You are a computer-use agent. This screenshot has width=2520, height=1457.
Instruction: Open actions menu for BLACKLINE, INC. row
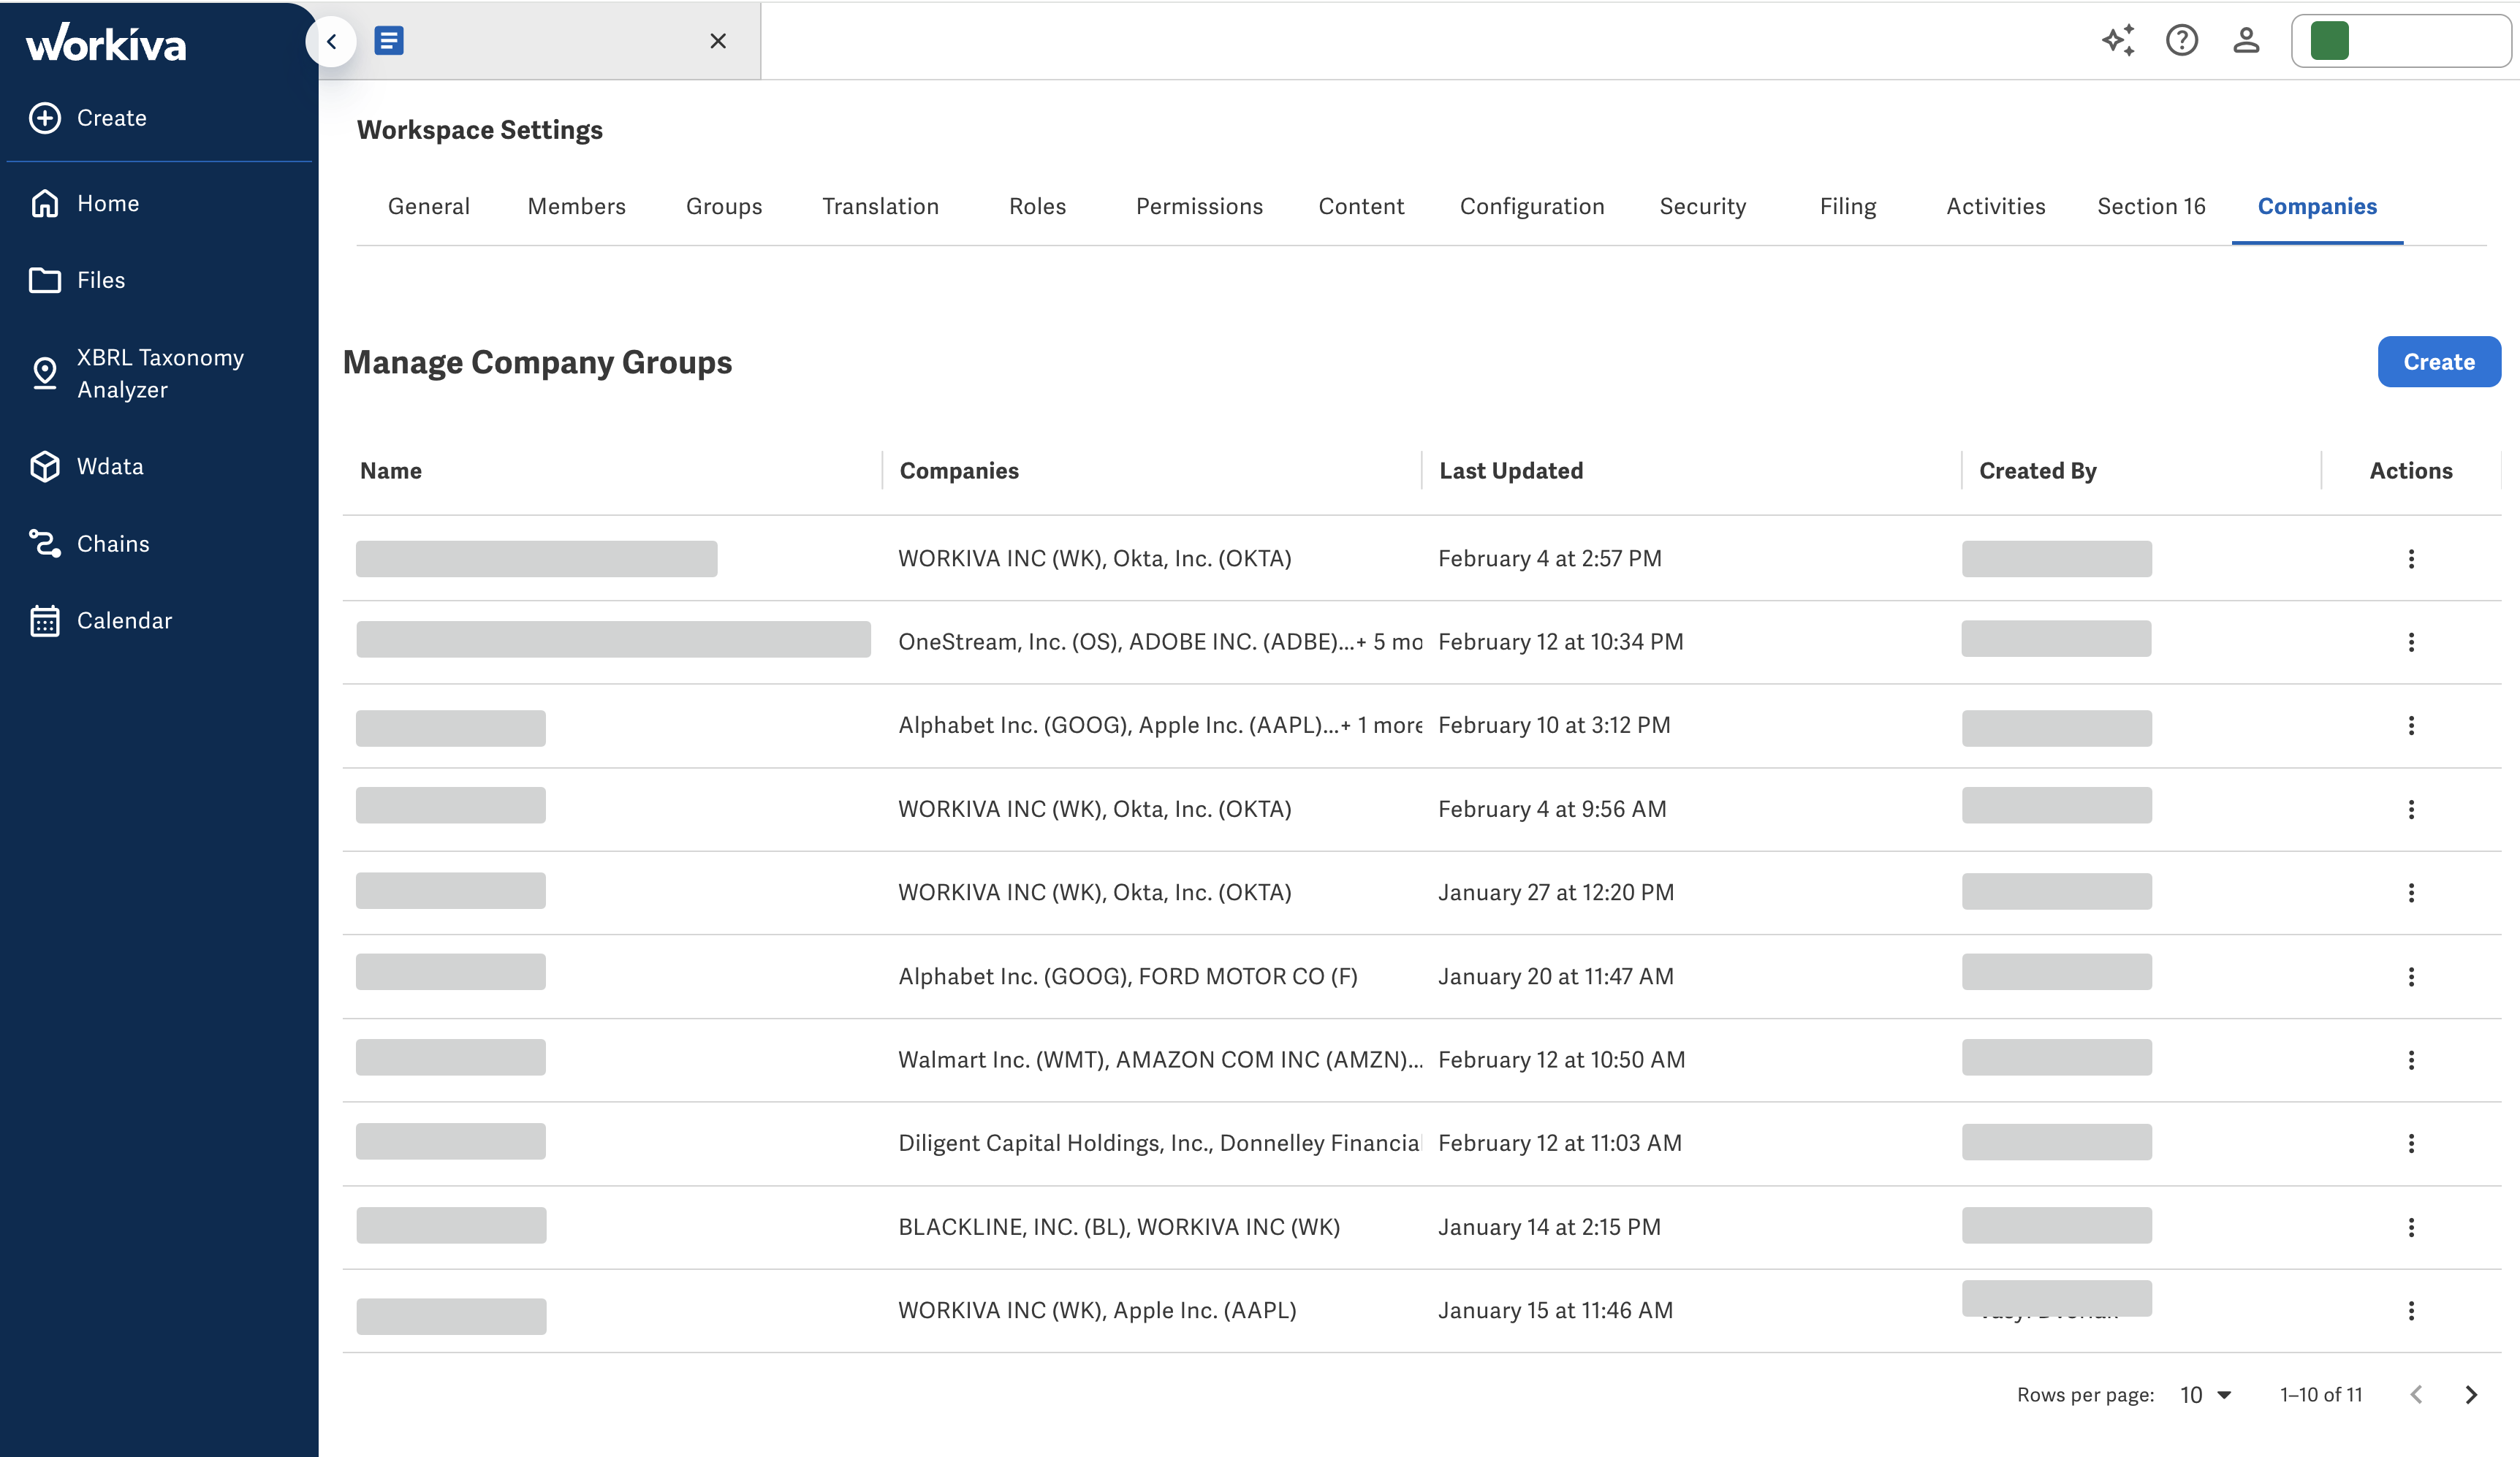click(2411, 1227)
